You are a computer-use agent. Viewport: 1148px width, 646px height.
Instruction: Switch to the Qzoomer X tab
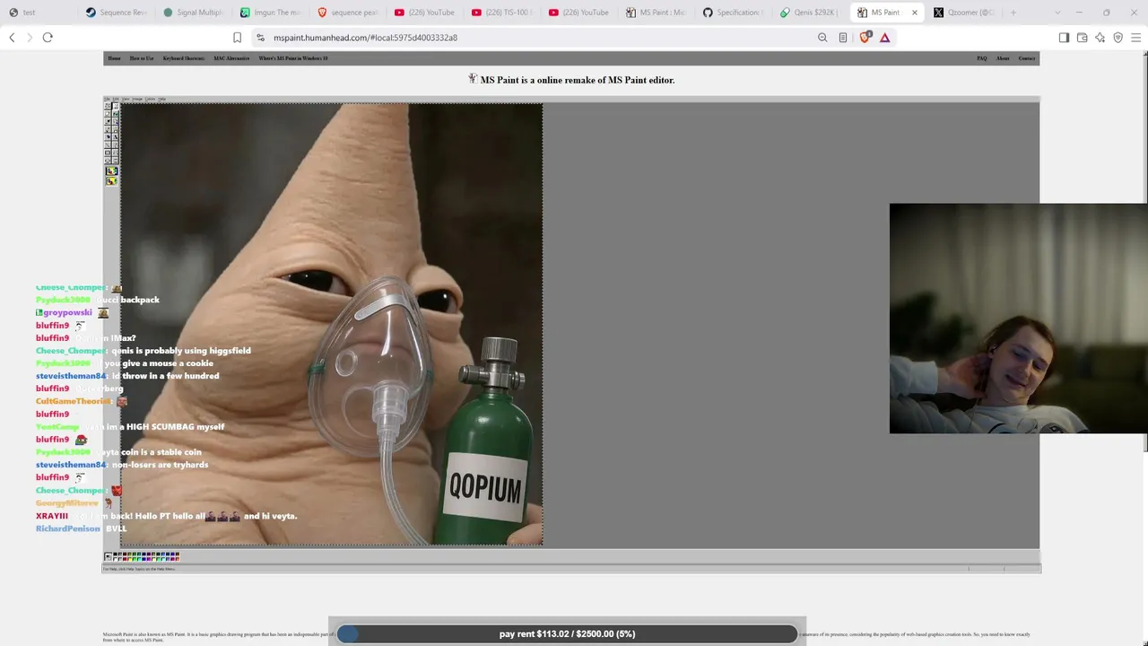point(965,13)
